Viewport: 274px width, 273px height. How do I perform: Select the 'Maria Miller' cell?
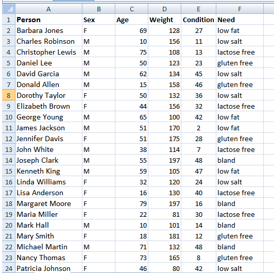click(x=48, y=214)
